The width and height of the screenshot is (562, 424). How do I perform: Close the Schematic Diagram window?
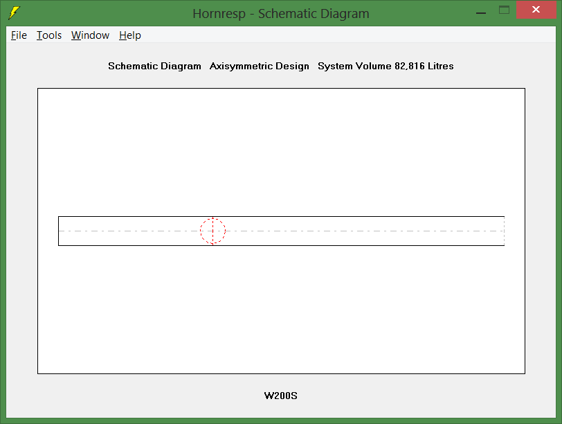click(x=536, y=10)
